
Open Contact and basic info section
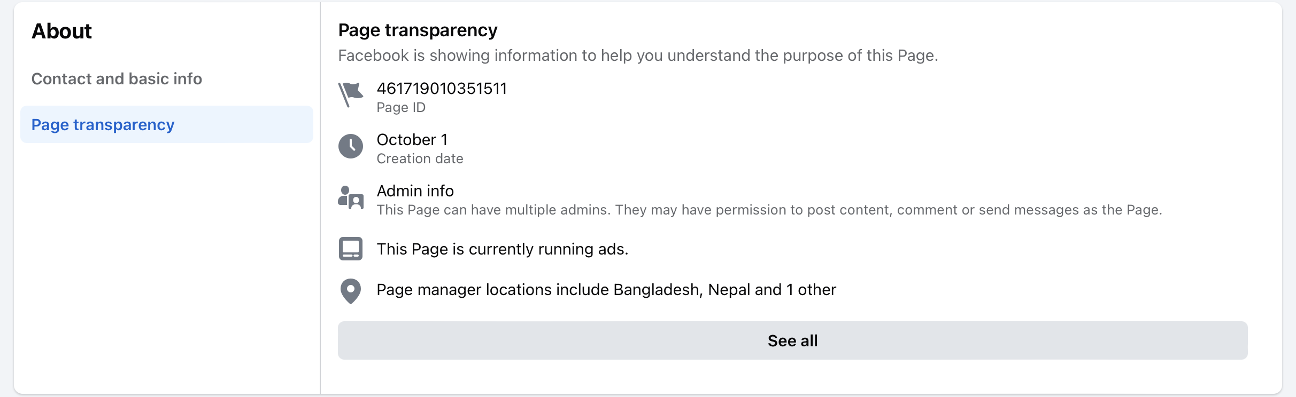coord(117,79)
